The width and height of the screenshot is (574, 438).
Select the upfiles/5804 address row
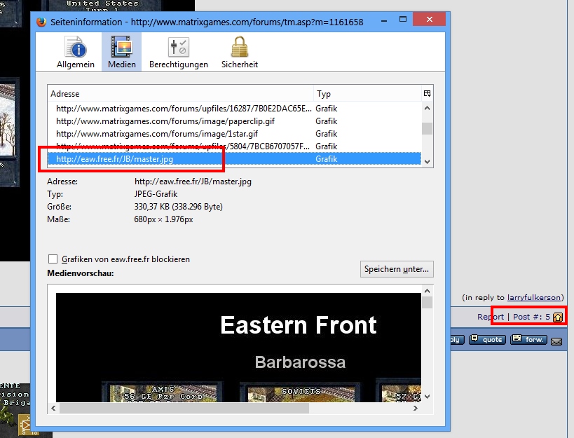(234, 146)
